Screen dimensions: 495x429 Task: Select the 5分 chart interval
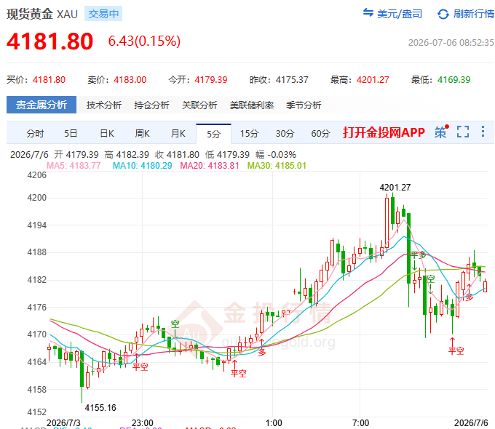click(213, 134)
